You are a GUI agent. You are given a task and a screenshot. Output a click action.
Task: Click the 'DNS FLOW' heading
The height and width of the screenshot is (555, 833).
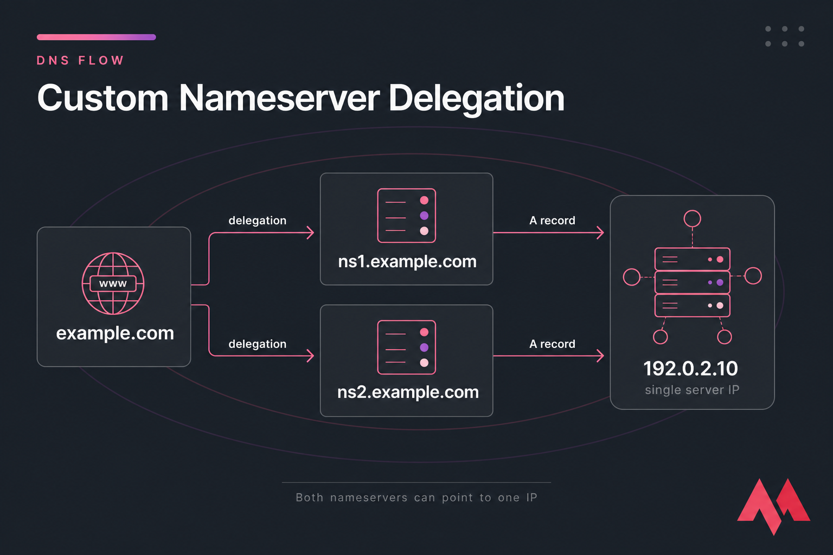click(80, 60)
